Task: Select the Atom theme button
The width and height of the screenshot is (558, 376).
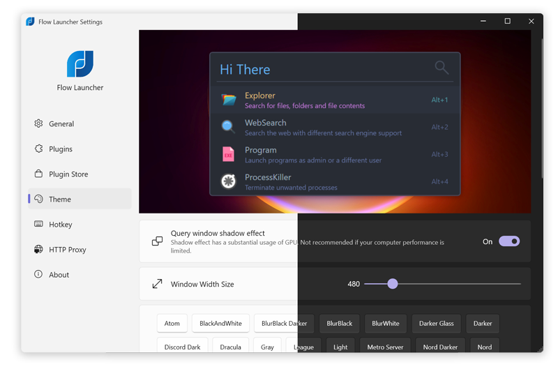Action: tap(172, 323)
